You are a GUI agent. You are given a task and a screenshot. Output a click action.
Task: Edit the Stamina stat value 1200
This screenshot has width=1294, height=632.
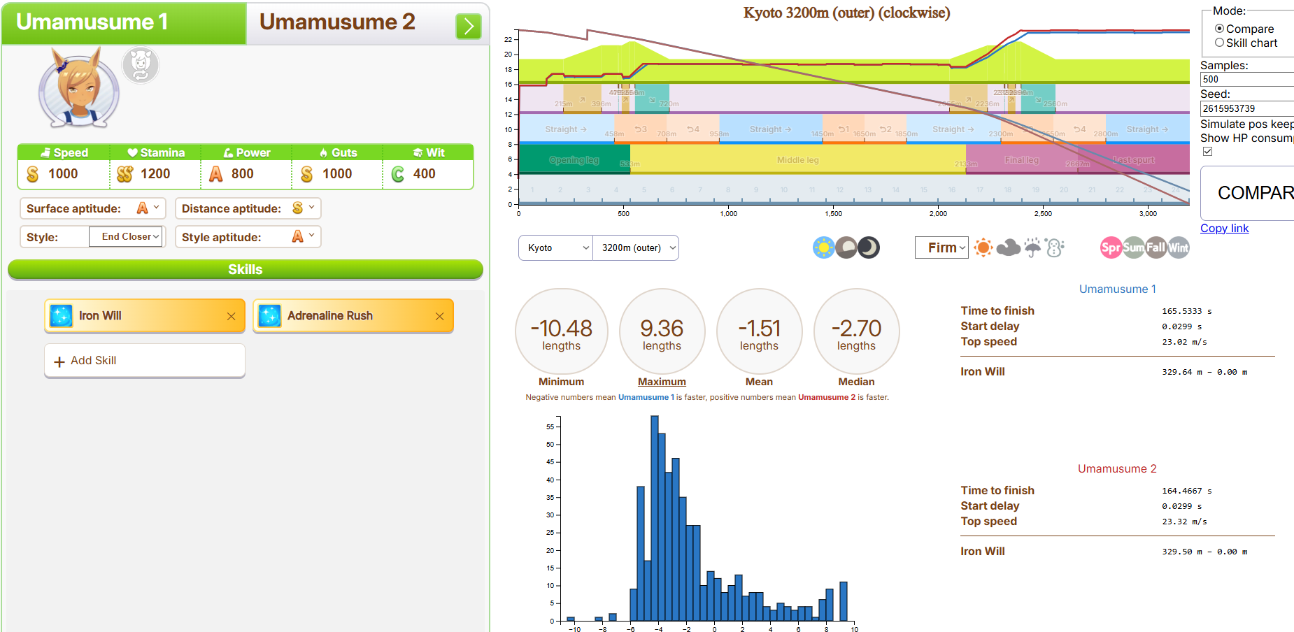(155, 174)
